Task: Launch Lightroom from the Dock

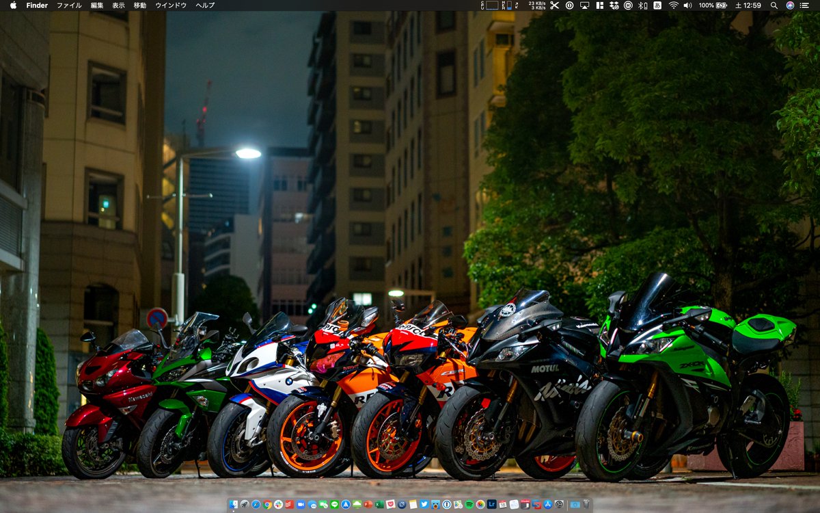Action: pyautogui.click(x=491, y=504)
